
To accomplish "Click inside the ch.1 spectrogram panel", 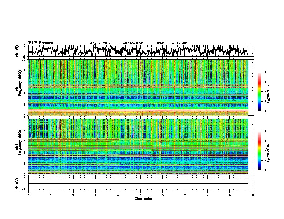I will click(x=138, y=87).
